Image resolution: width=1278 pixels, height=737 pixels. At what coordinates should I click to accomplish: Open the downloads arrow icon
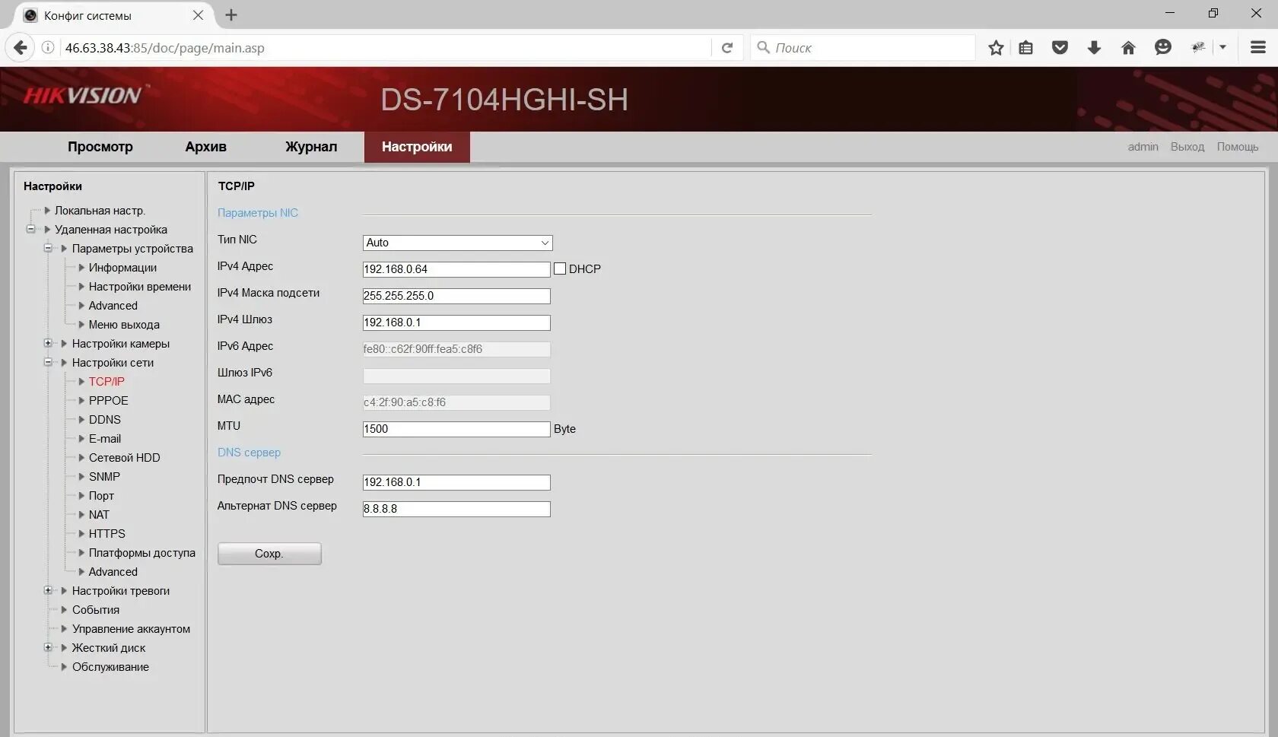(1094, 48)
